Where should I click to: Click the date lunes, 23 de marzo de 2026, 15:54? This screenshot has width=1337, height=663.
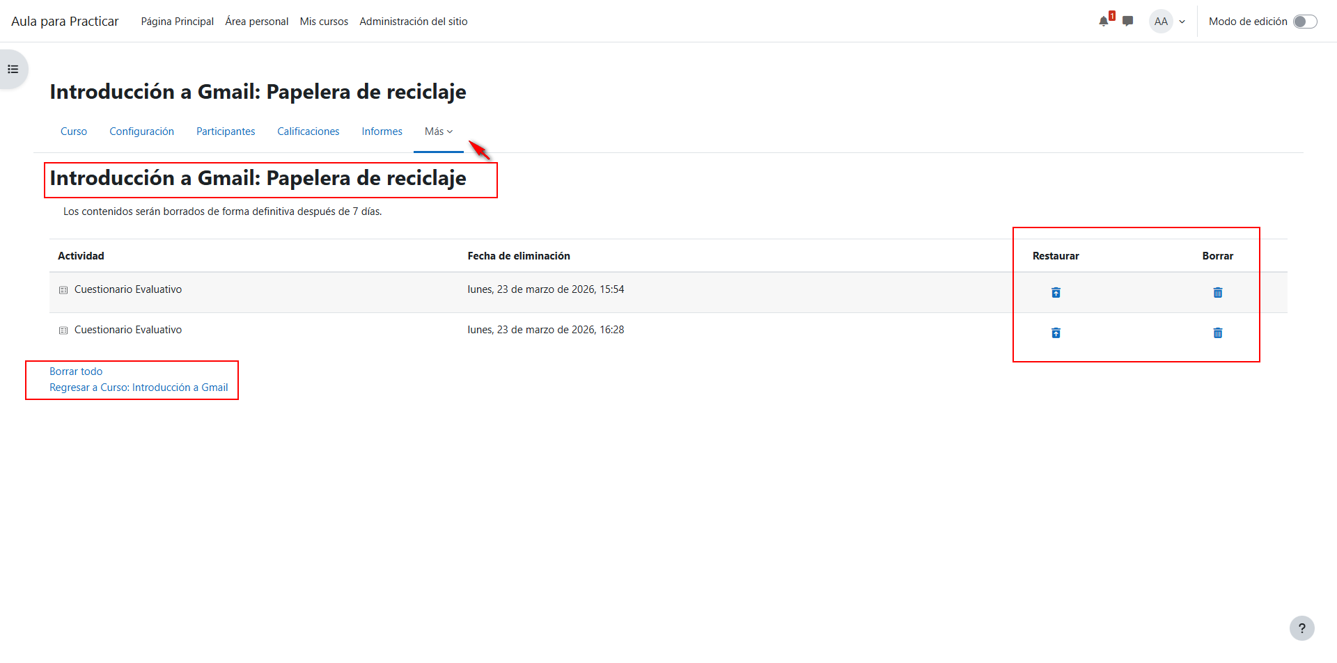click(x=546, y=289)
